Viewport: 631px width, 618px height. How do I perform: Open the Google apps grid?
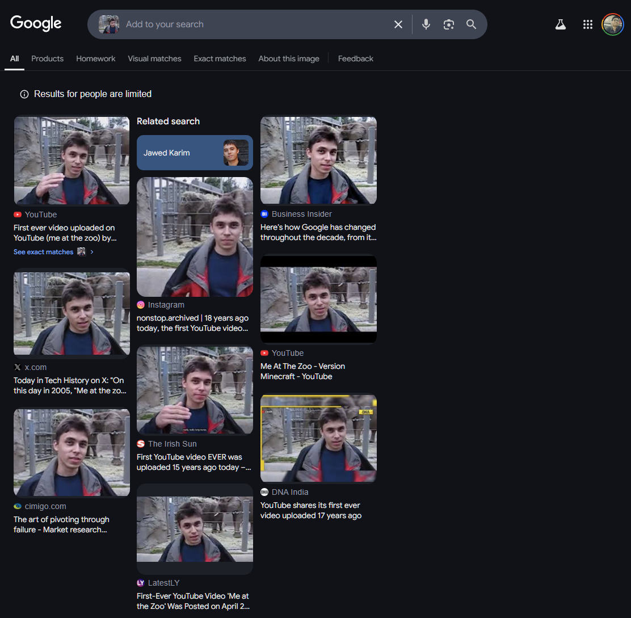[587, 24]
